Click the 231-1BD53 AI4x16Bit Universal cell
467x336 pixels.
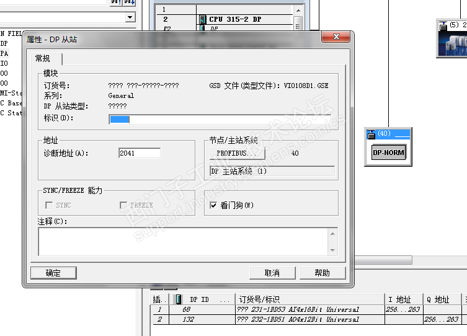[310, 309]
